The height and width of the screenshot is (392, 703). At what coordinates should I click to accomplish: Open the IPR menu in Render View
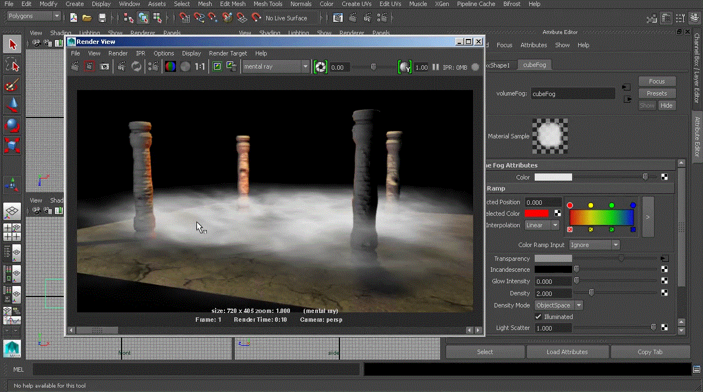pos(140,53)
